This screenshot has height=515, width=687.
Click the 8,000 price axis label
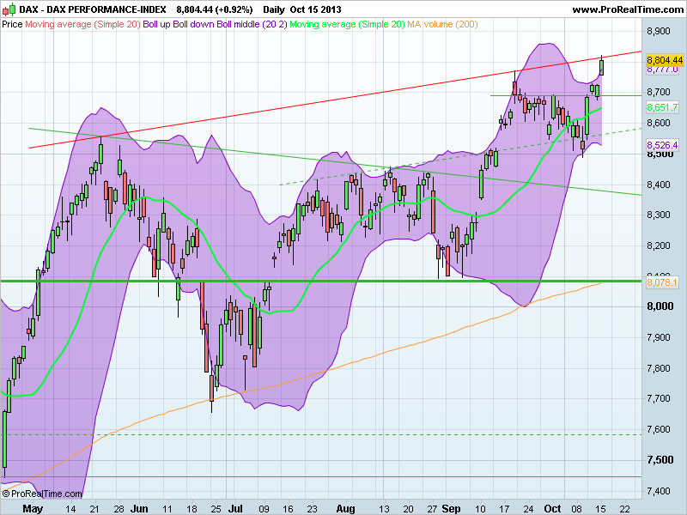pos(660,306)
